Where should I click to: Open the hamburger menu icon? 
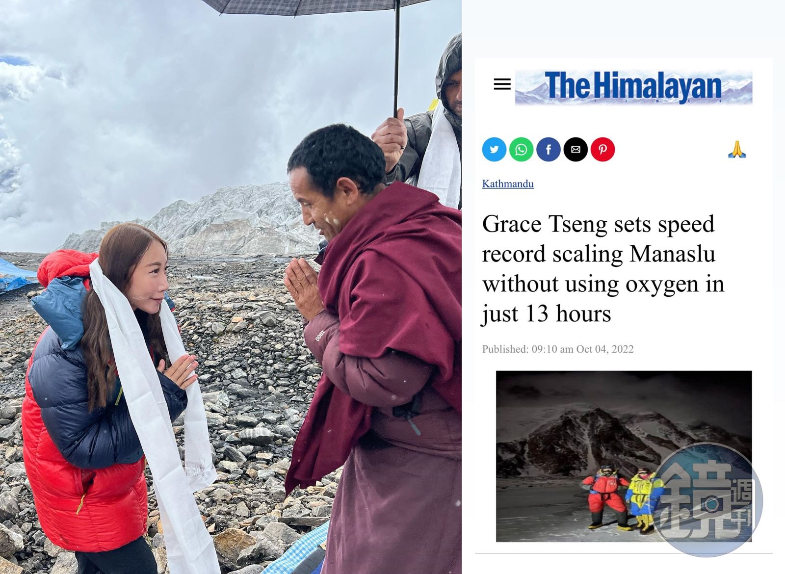point(502,84)
